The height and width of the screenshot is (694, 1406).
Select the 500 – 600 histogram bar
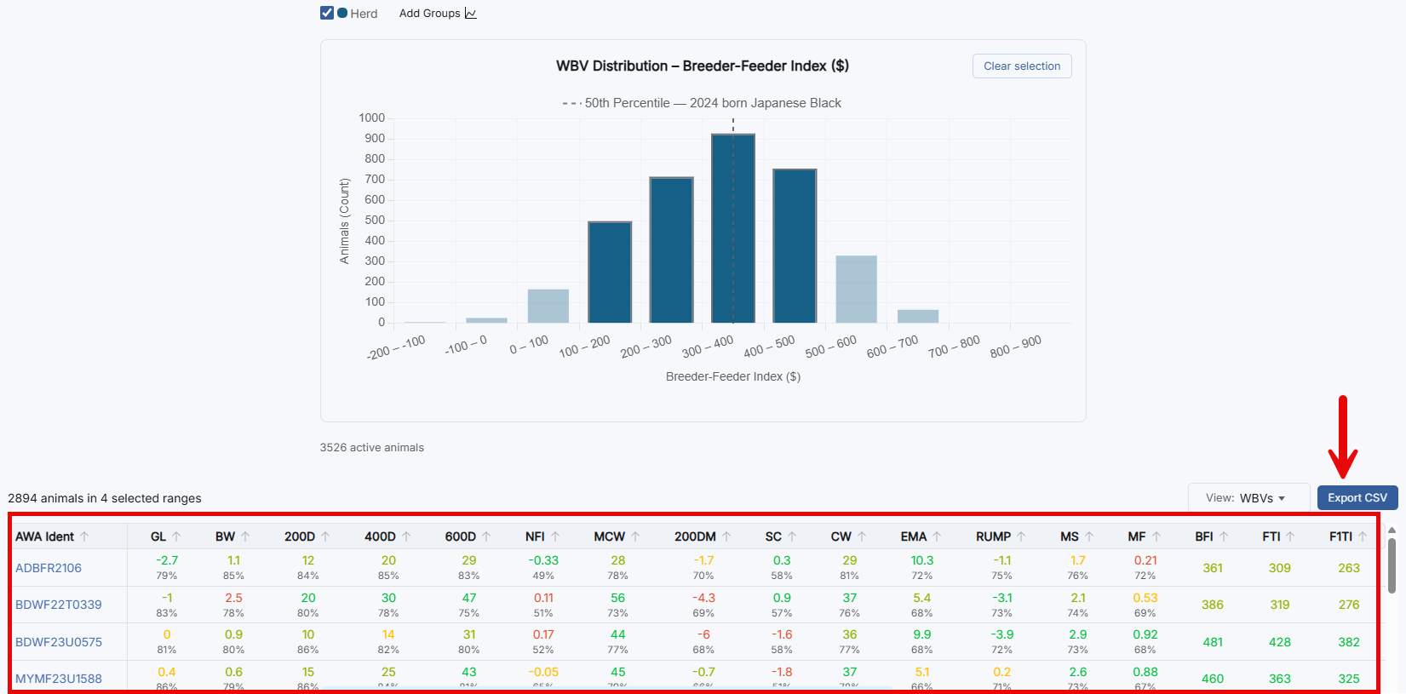tap(856, 290)
